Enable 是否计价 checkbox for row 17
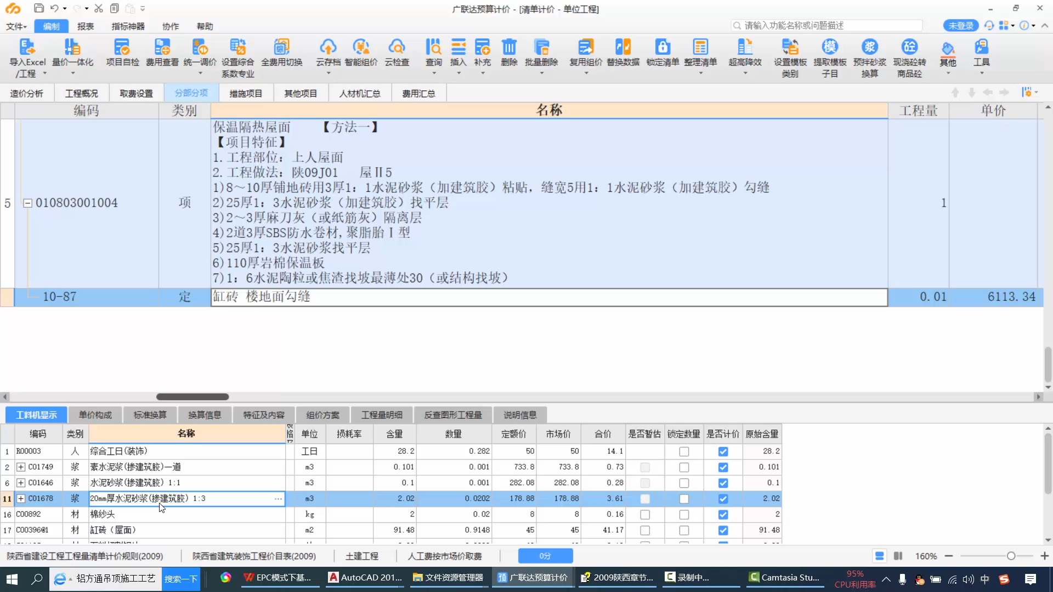Viewport: 1053px width, 592px height. point(723,530)
